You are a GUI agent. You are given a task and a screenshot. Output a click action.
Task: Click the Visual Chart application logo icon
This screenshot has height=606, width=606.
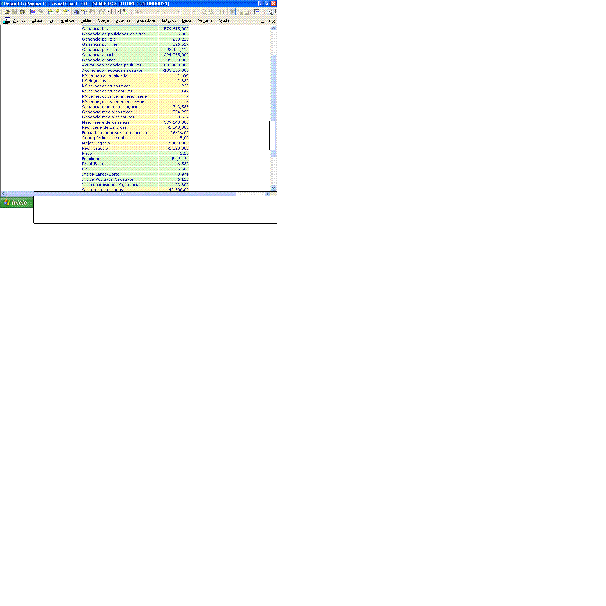coord(7,20)
